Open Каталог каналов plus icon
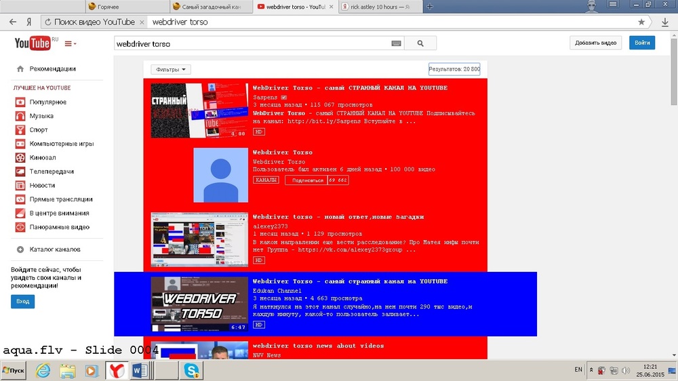Viewport: 678px width, 381px height. [20, 249]
